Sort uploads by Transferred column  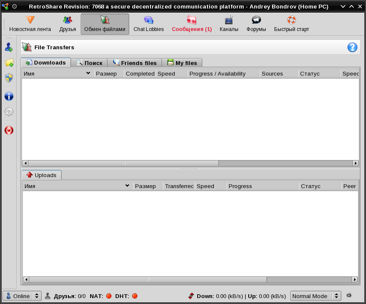pyautogui.click(x=179, y=186)
